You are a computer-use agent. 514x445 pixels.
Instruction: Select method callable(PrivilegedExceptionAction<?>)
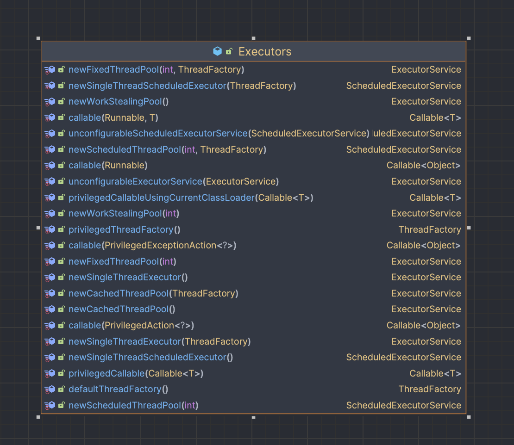[152, 246]
